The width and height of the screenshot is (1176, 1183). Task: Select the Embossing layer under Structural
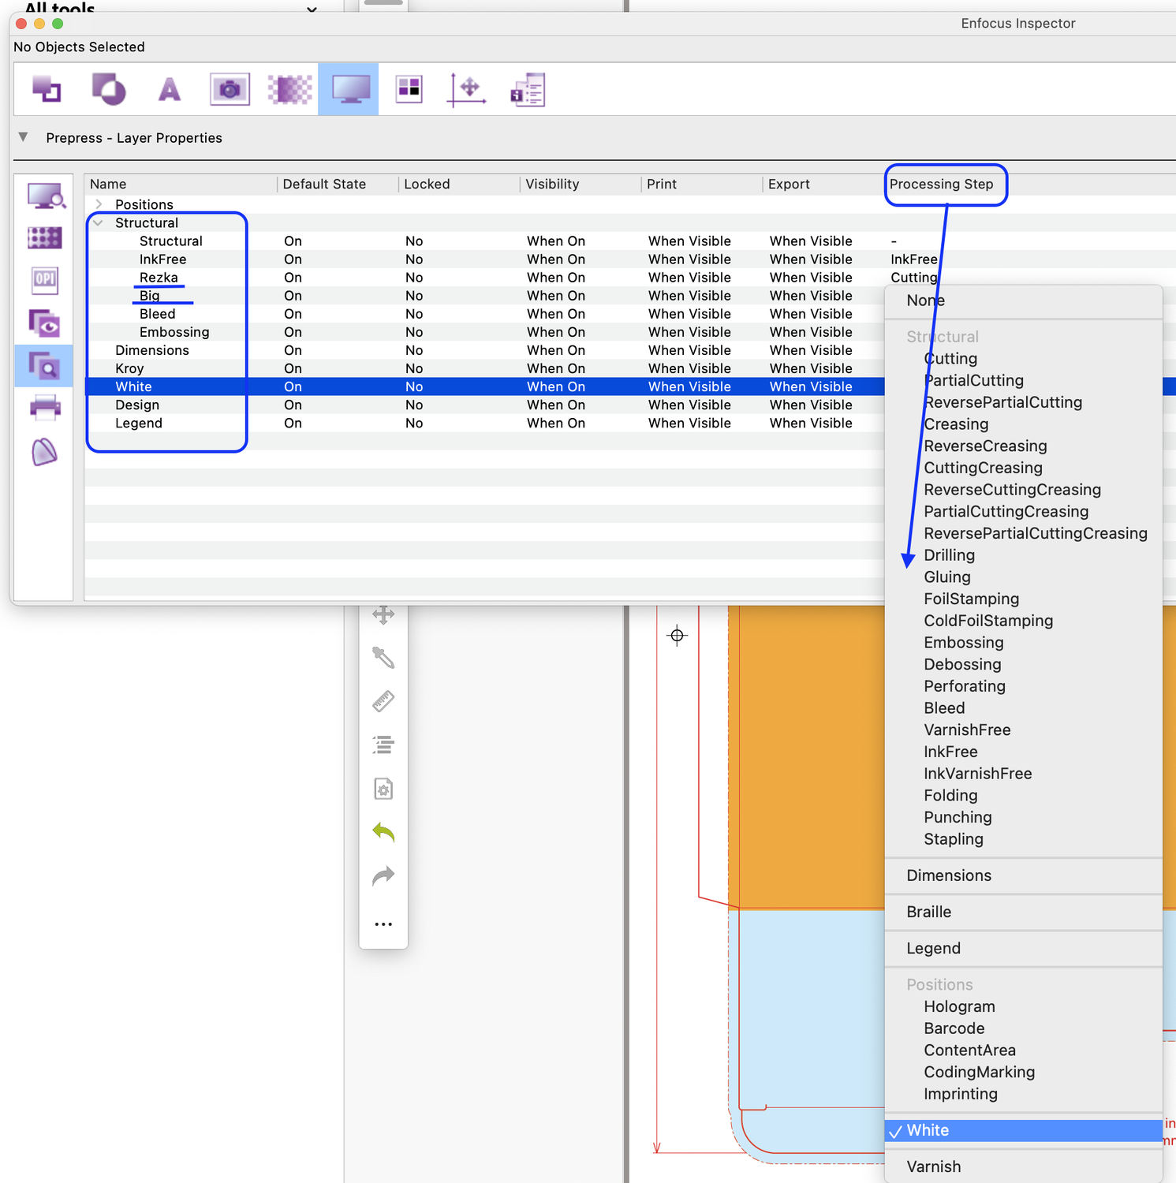click(x=174, y=332)
